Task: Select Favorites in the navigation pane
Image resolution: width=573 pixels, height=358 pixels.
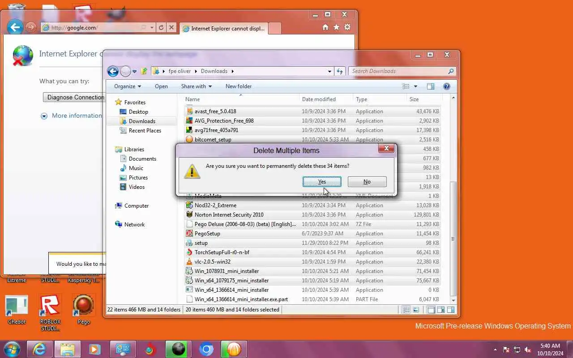Action: coord(135,102)
